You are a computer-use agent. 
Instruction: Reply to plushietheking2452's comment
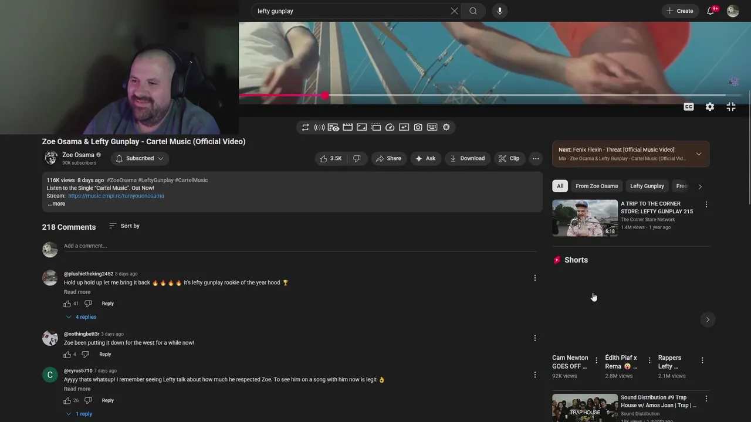pos(108,304)
